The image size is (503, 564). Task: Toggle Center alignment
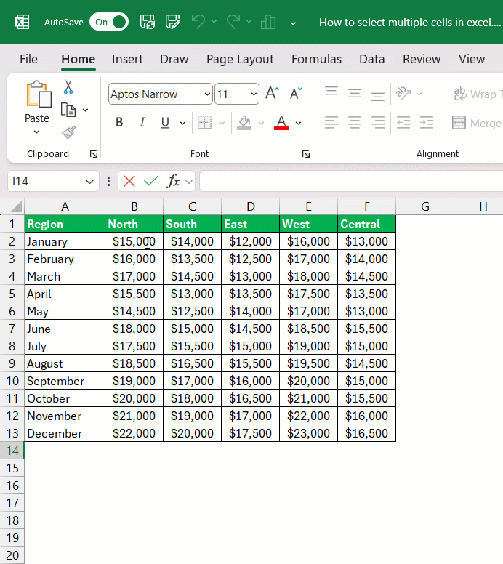coord(355,123)
